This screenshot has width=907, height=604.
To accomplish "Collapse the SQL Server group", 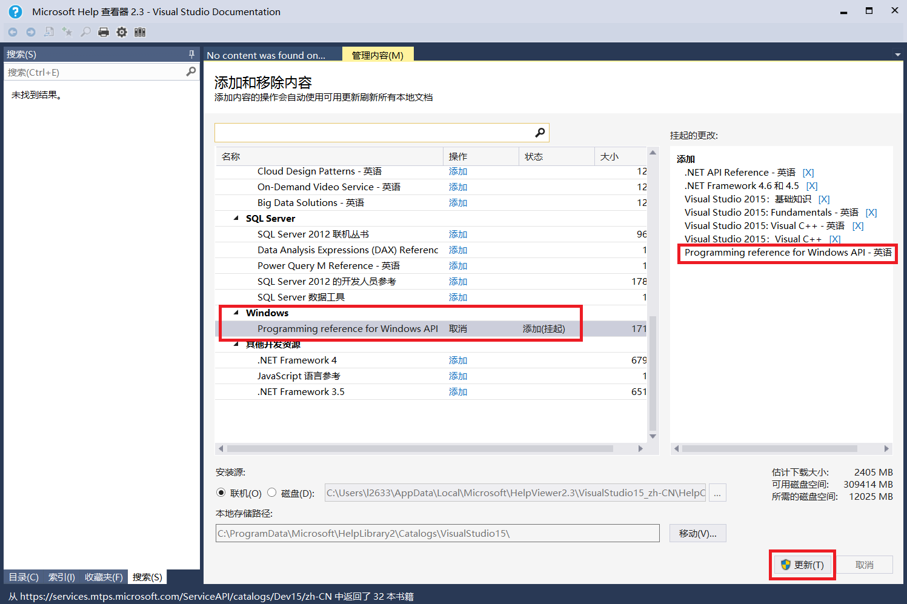I will tap(236, 218).
